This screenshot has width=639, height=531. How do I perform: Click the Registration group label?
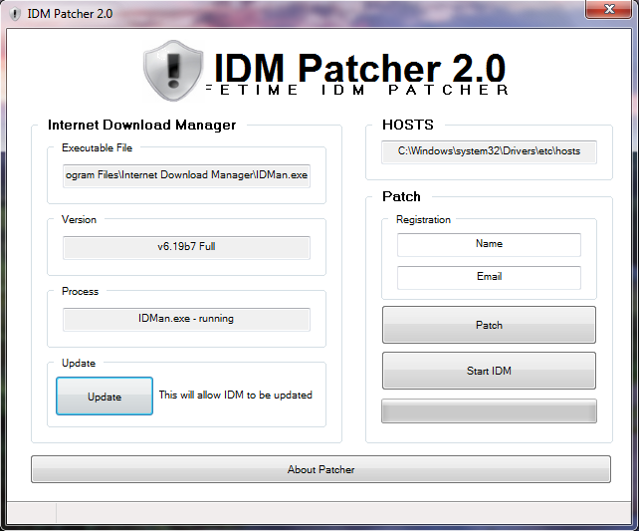pyautogui.click(x=423, y=219)
